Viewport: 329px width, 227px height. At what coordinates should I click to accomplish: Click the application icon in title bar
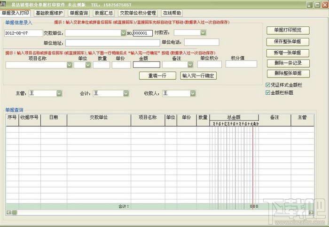point(3,4)
